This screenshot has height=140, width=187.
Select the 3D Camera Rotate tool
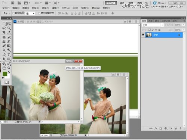[9, 64]
